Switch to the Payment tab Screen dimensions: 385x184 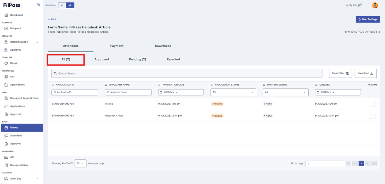(x=117, y=46)
